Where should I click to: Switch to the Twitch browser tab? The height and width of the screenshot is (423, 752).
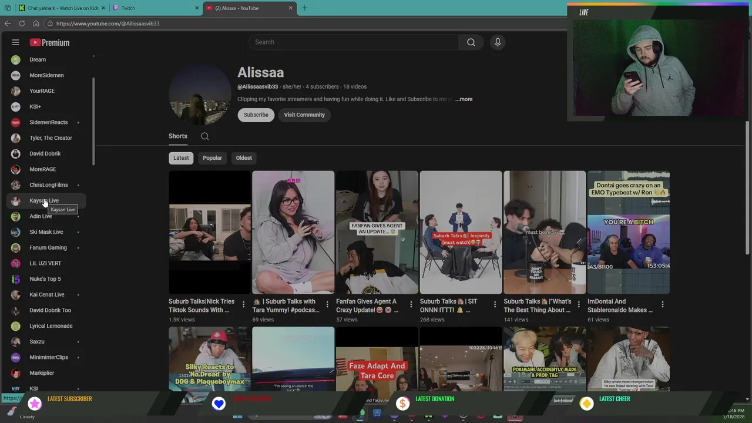[x=156, y=8]
